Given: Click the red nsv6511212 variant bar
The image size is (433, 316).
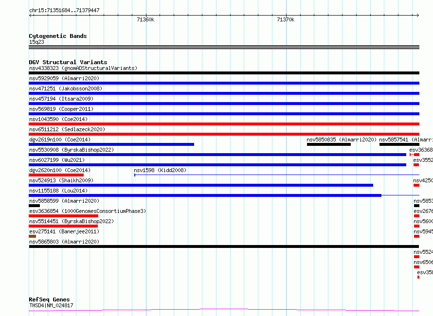Looking at the screenshot, I should [x=224, y=134].
